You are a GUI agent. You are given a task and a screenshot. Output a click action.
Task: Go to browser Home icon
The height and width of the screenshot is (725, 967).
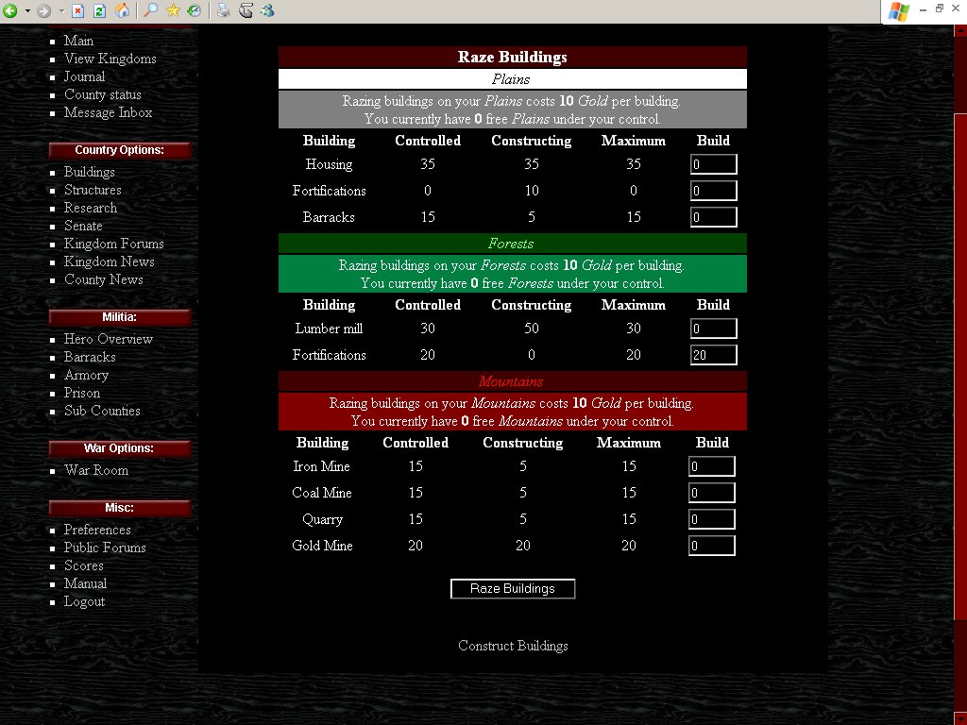point(122,11)
